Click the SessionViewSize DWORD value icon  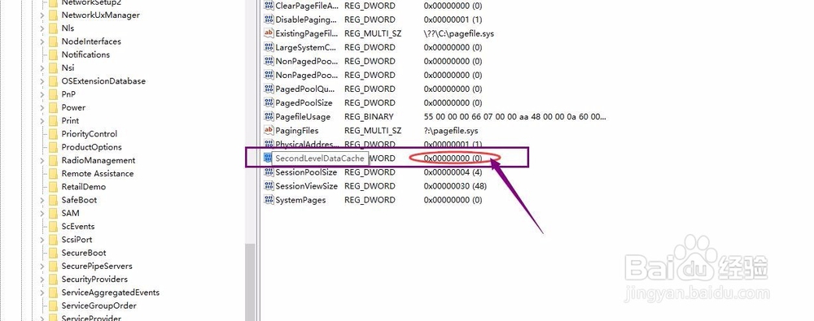click(269, 185)
